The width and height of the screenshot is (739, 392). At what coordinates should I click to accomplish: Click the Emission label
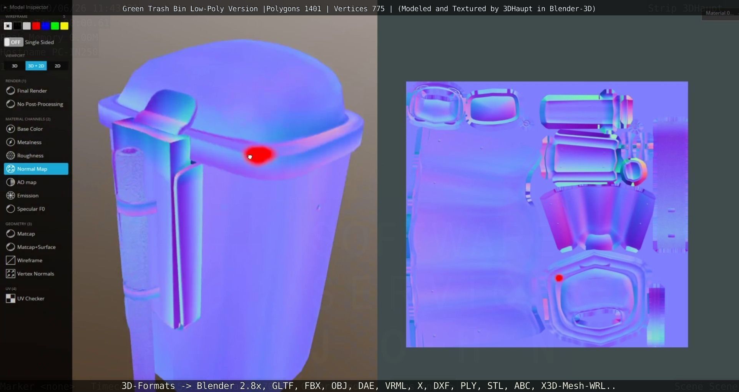[28, 195]
